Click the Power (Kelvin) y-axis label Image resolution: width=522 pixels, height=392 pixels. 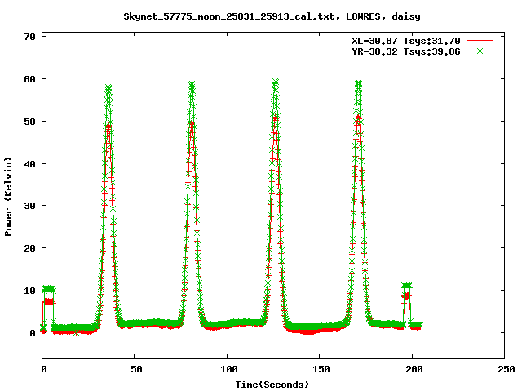tap(9, 198)
